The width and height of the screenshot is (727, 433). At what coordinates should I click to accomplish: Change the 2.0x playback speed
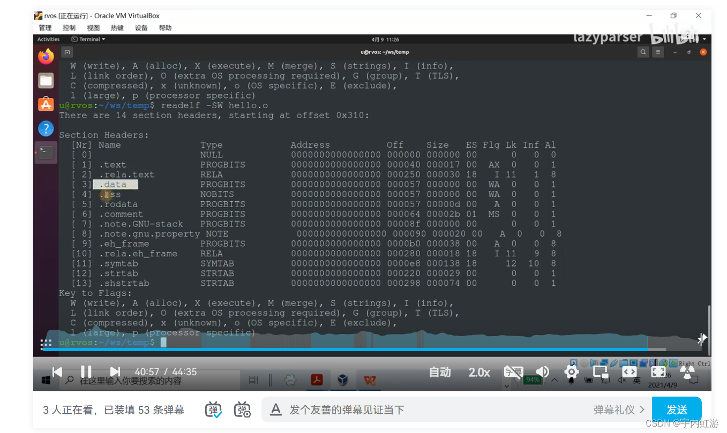click(479, 372)
